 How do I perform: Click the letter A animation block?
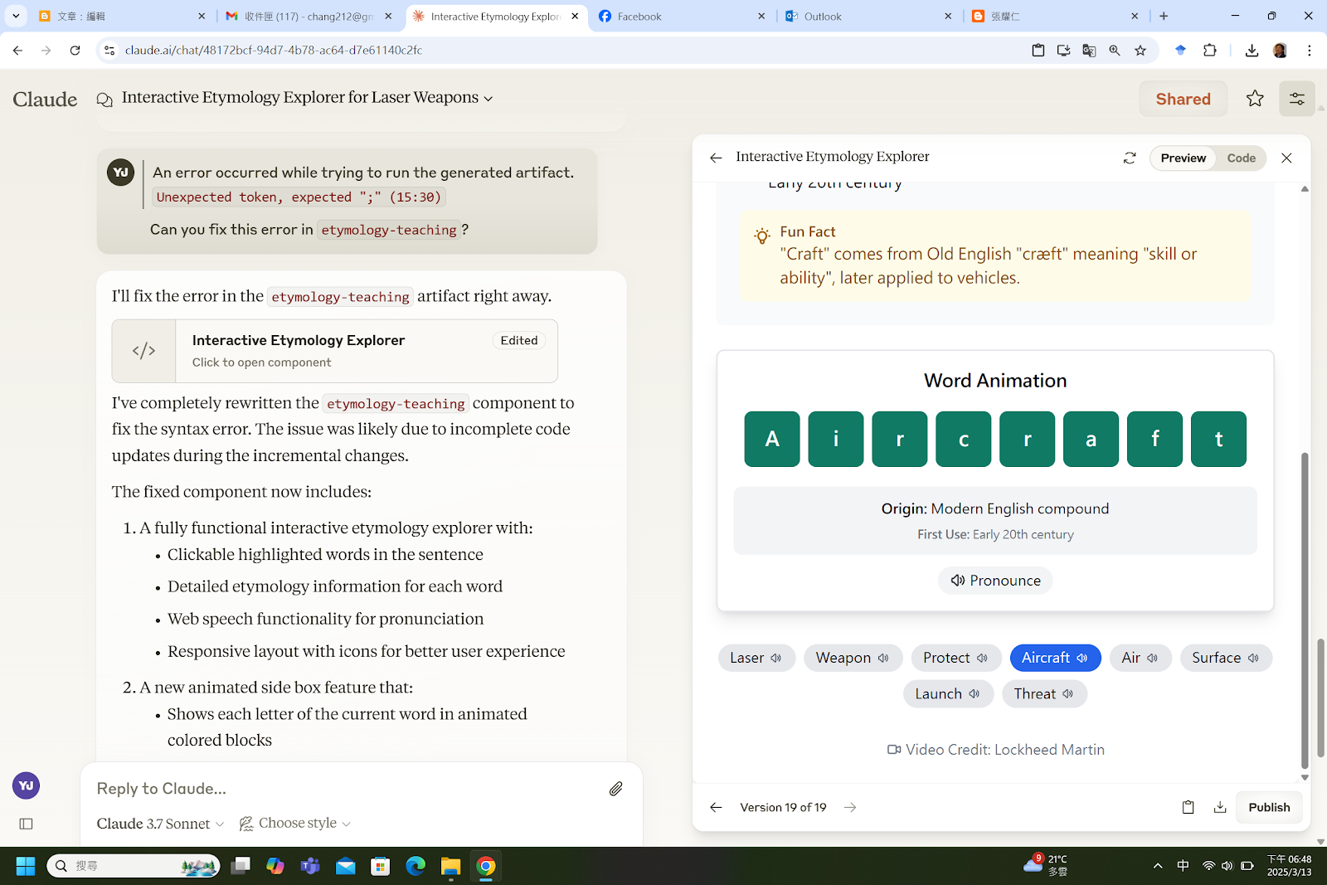(772, 439)
